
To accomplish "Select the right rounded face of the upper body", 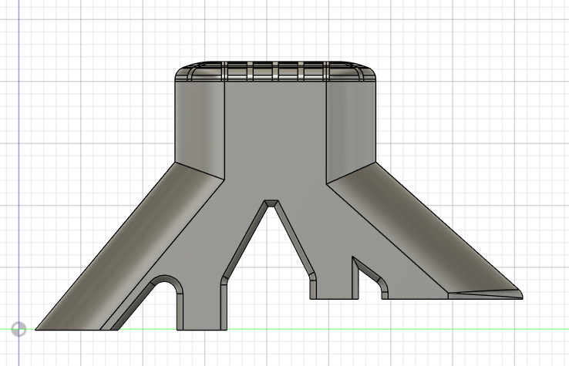I will [351, 123].
